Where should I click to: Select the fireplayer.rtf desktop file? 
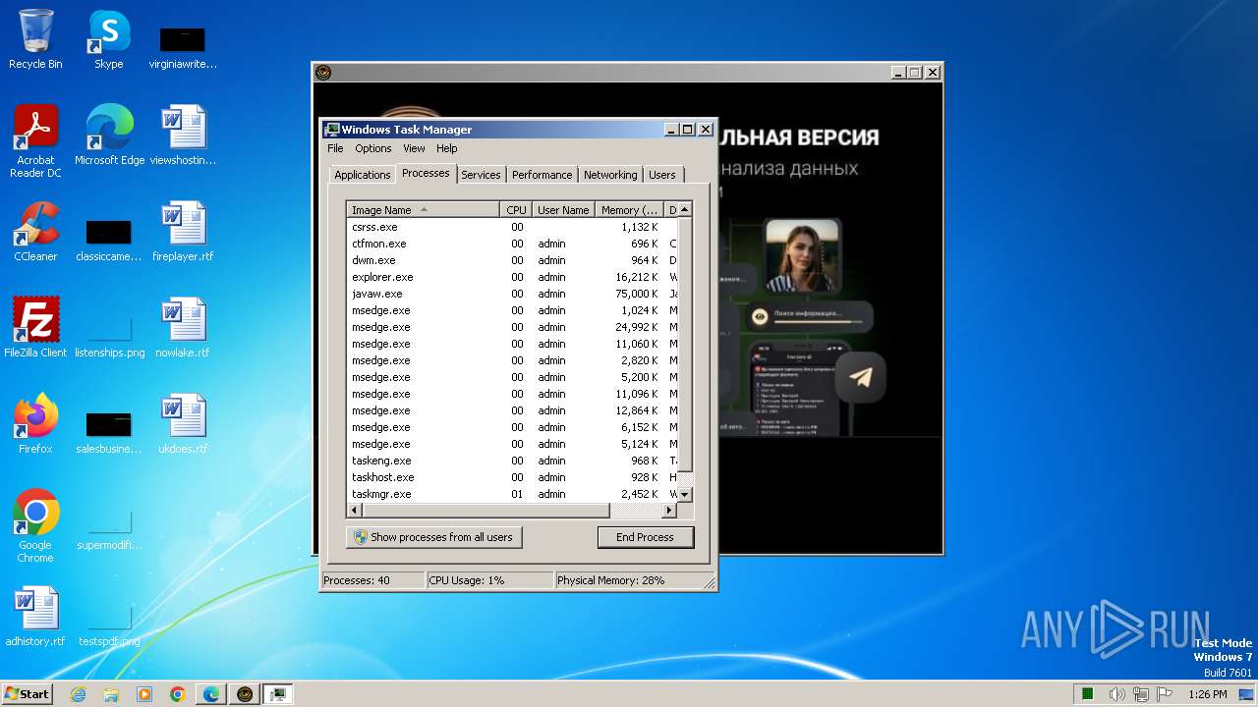tap(183, 232)
